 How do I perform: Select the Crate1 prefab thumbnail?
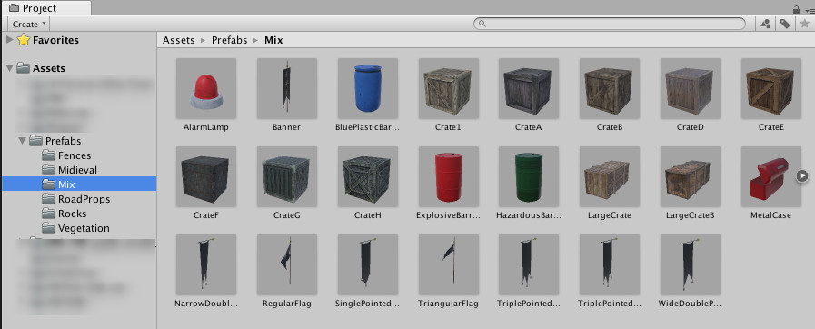pyautogui.click(x=449, y=88)
